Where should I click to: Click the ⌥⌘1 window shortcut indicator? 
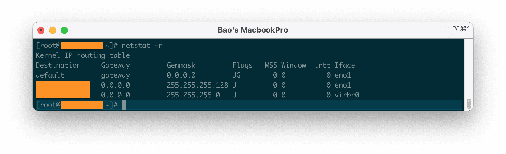pos(461,29)
